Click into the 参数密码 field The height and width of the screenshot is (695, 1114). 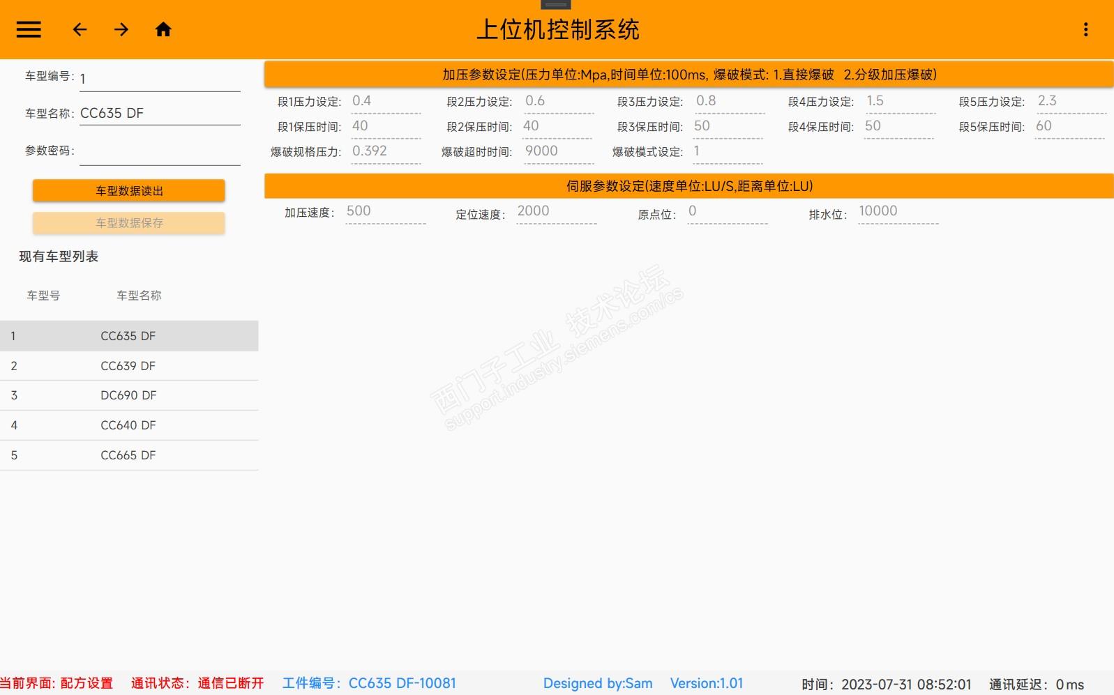(x=160, y=153)
